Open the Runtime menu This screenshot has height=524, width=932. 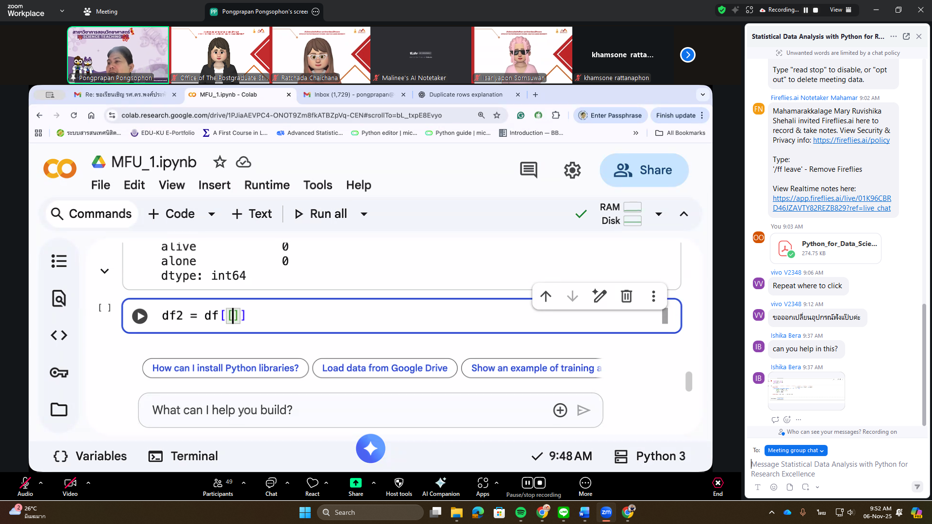pyautogui.click(x=266, y=185)
